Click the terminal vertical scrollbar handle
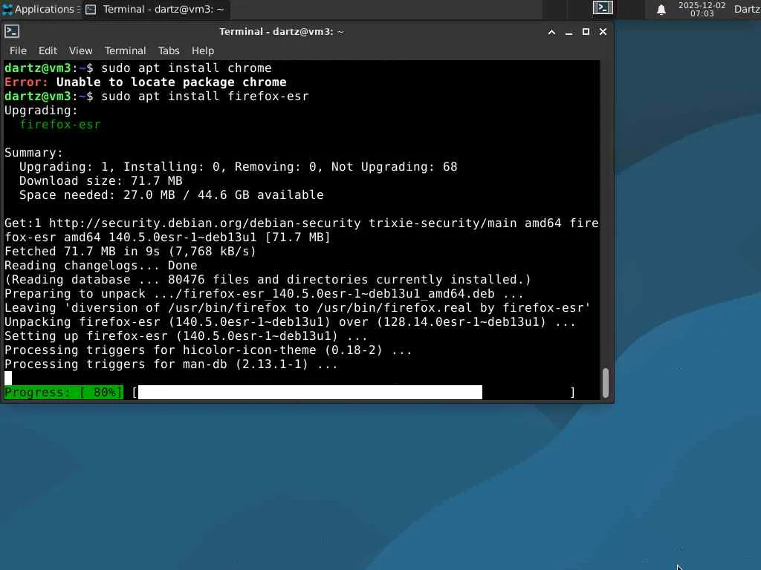Image resolution: width=761 pixels, height=570 pixels. [x=605, y=383]
